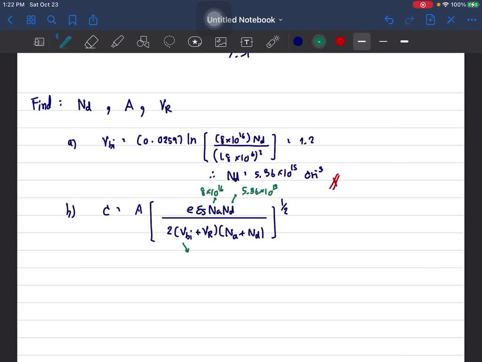The height and width of the screenshot is (362, 482).
Task: Open the Share menu
Action: click(93, 20)
